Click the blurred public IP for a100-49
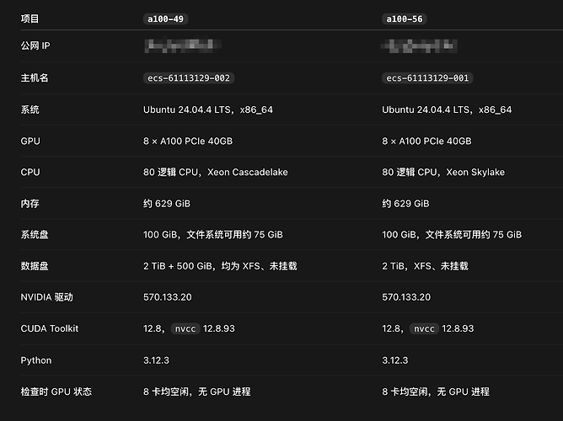The image size is (563, 421). coord(182,45)
